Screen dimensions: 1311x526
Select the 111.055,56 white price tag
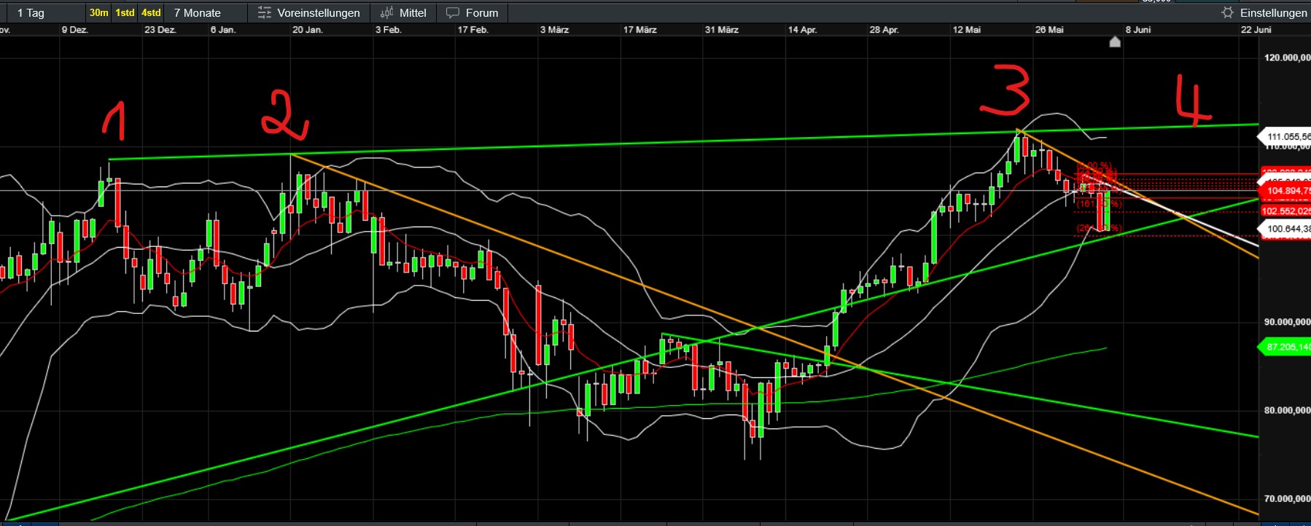(1285, 136)
